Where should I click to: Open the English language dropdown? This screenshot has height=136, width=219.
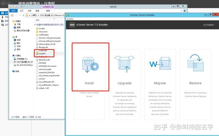209,25
